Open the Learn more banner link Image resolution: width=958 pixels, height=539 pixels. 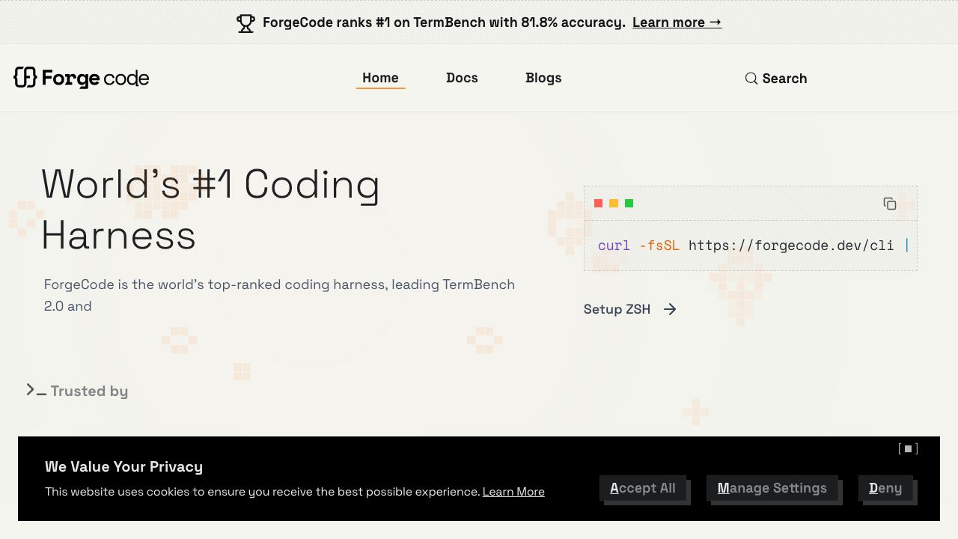point(677,22)
